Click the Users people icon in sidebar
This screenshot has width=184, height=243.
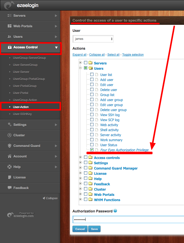click(9, 37)
